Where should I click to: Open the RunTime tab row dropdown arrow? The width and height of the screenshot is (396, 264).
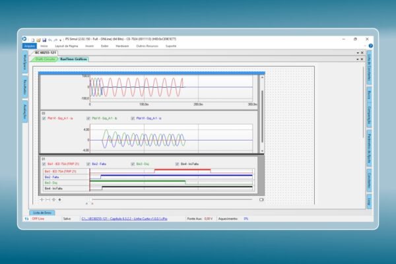(358, 59)
